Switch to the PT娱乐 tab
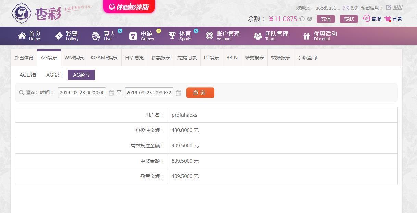417x213 pixels. click(212, 58)
